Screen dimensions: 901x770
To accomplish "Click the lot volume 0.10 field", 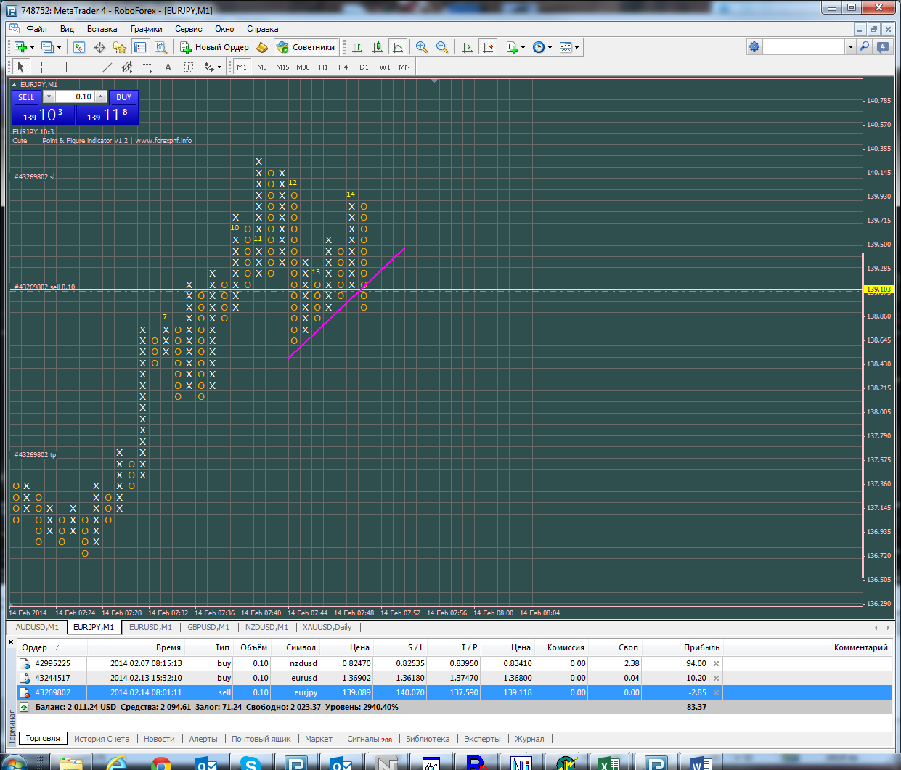I will pyautogui.click(x=75, y=97).
